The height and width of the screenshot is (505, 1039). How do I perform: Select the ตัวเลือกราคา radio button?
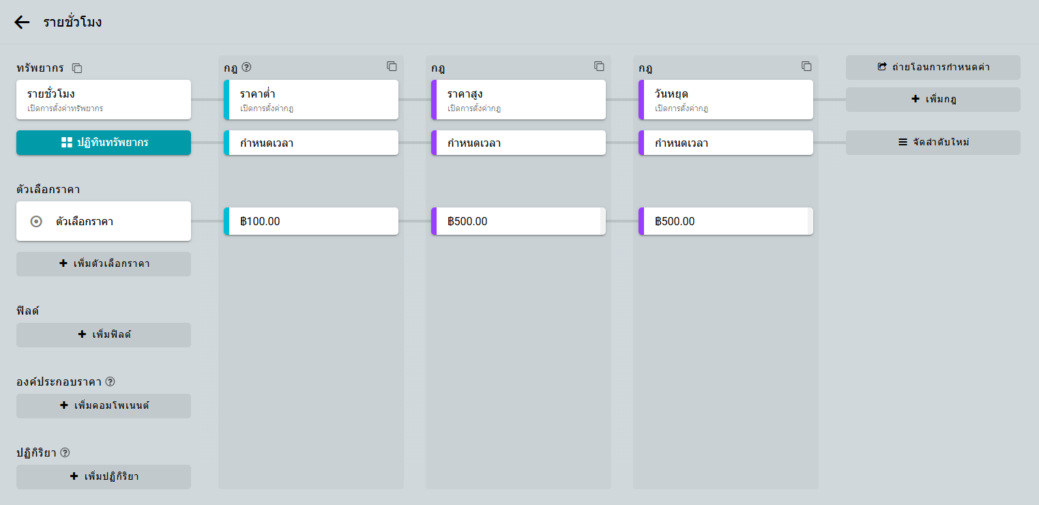(37, 221)
